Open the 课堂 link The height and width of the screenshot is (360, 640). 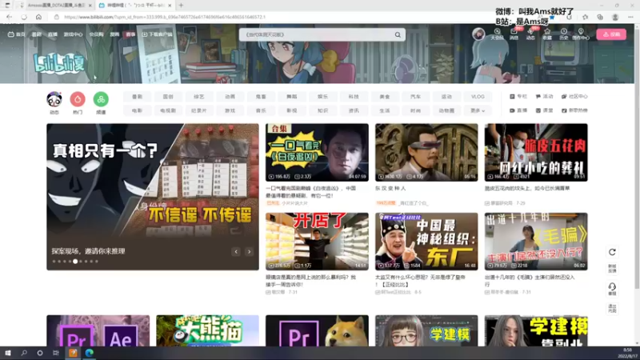545,110
